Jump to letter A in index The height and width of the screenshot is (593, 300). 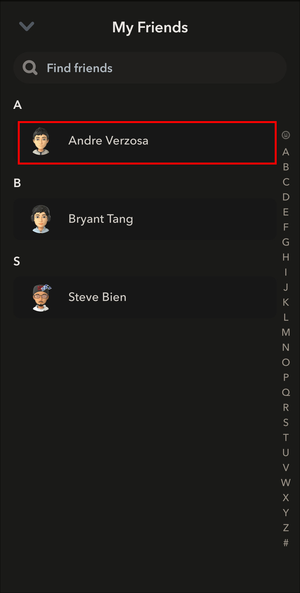(286, 152)
